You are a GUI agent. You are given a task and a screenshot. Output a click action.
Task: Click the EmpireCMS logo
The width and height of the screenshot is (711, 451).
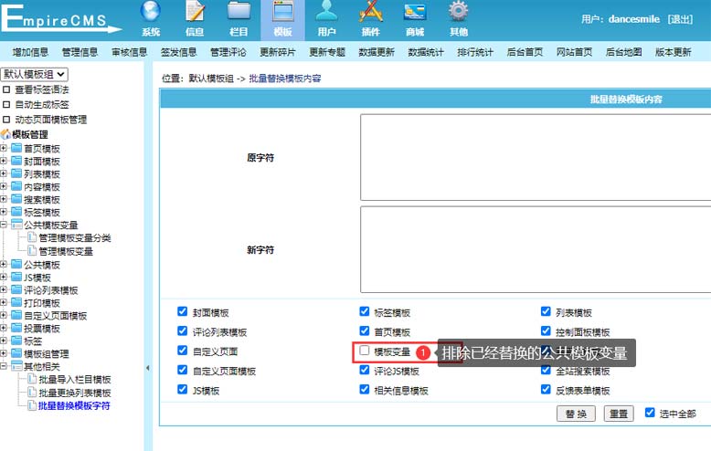point(59,19)
